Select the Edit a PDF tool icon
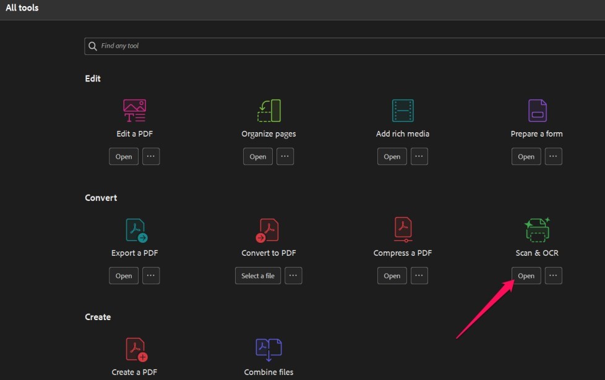Image resolution: width=605 pixels, height=380 pixels. tap(135, 110)
